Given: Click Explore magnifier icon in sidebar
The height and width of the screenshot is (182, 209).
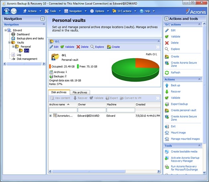Looking at the screenshot, I should point(167,49).
